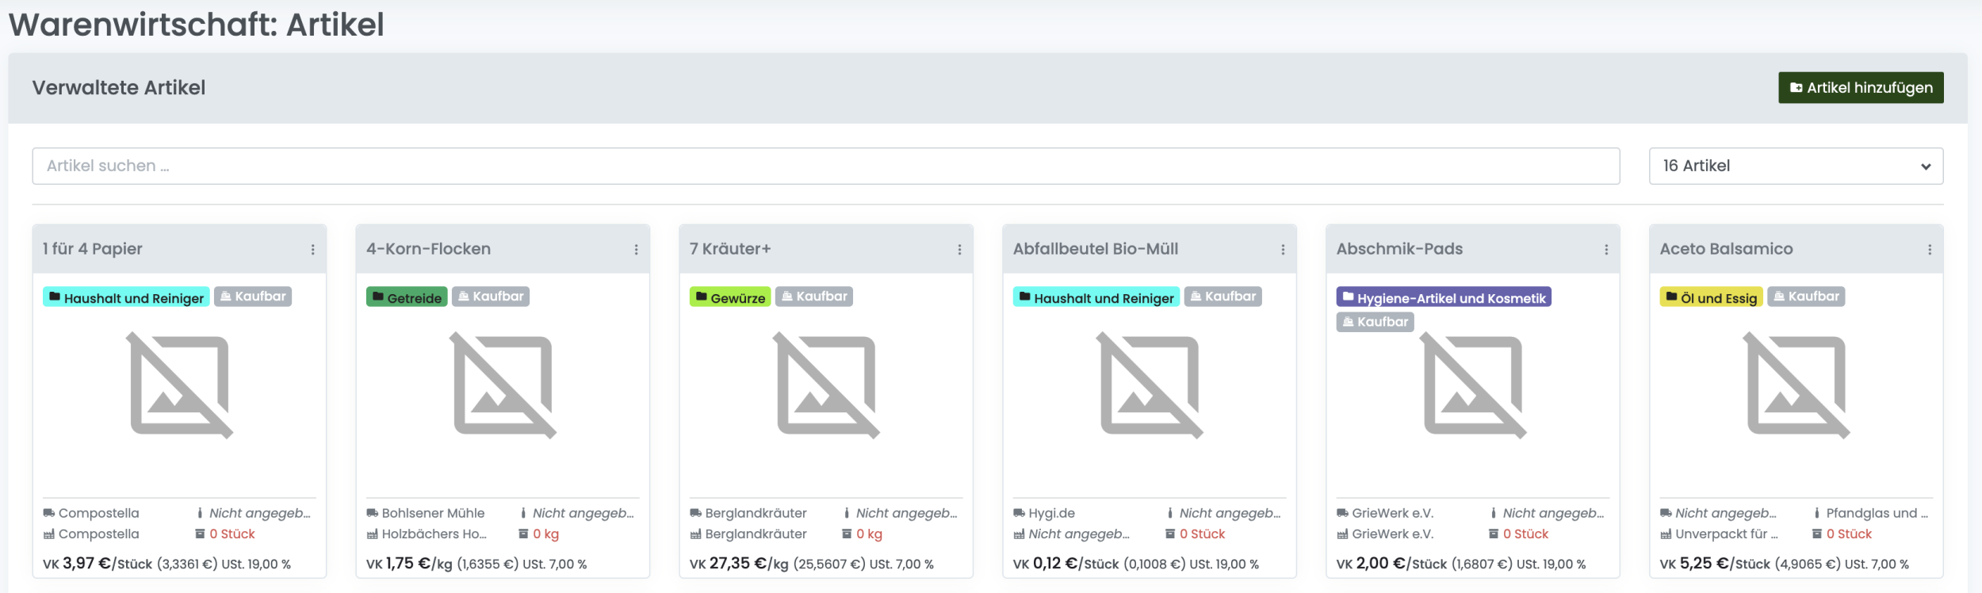1982x593 pixels.
Task: Click placeholder image of 4-Korn-Flocken
Action: click(503, 385)
